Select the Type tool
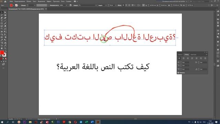Screen dimensions: 220x124 point(2,21)
